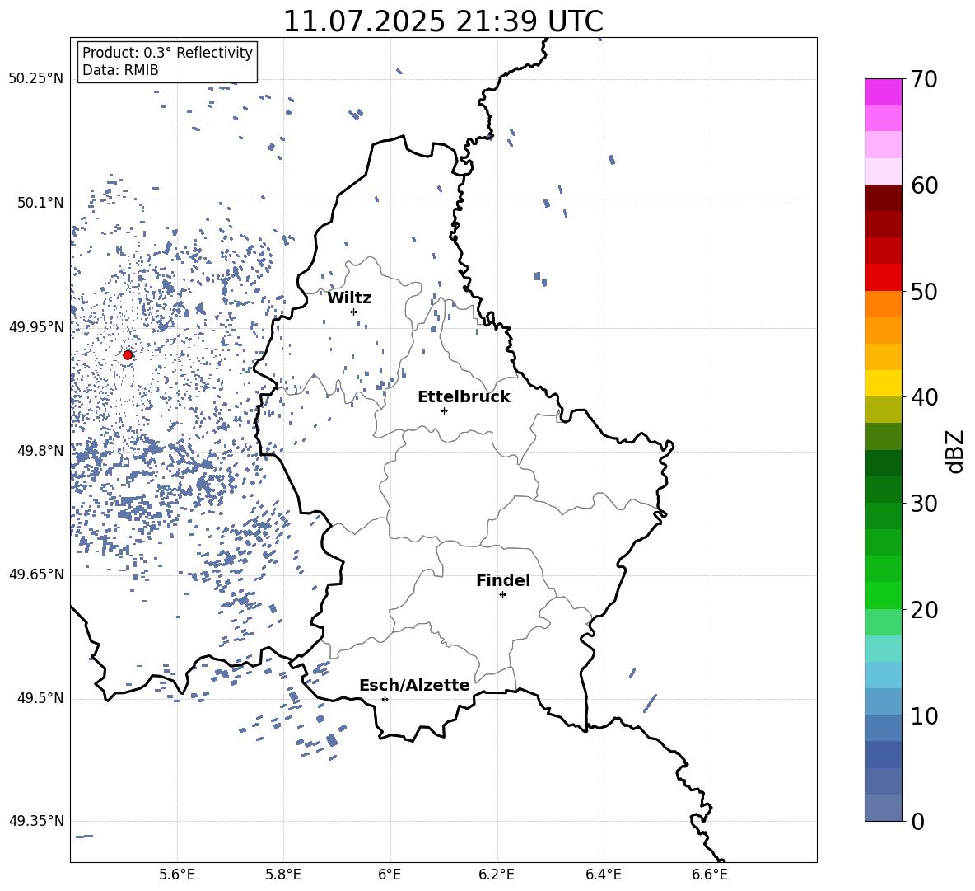This screenshot has height=891, width=975.
Task: Select the Ettelbruck label
Action: click(x=464, y=397)
